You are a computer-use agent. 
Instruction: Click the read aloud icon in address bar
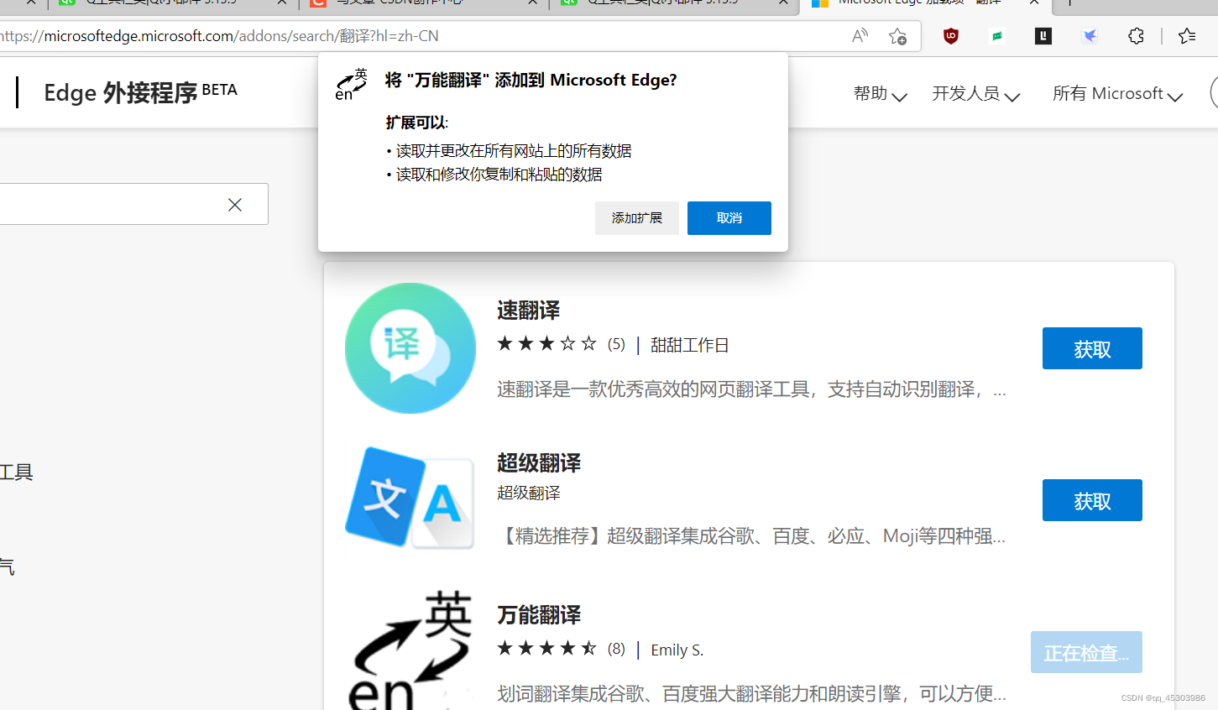[860, 36]
